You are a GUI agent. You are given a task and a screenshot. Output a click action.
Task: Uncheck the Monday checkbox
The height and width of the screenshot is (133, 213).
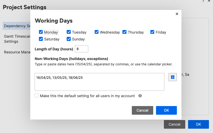[41, 32]
